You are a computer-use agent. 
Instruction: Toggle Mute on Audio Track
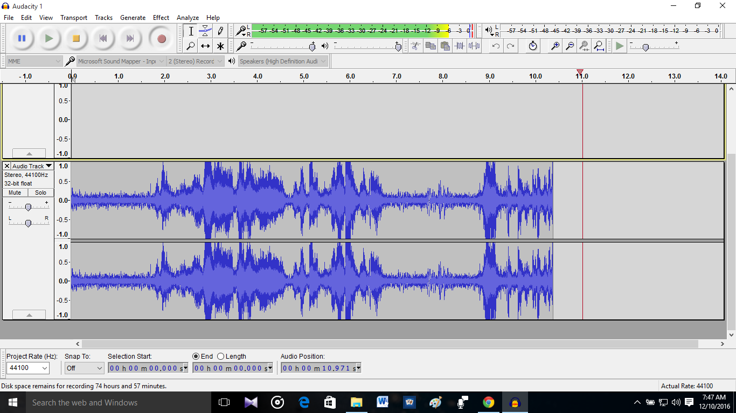pos(15,193)
